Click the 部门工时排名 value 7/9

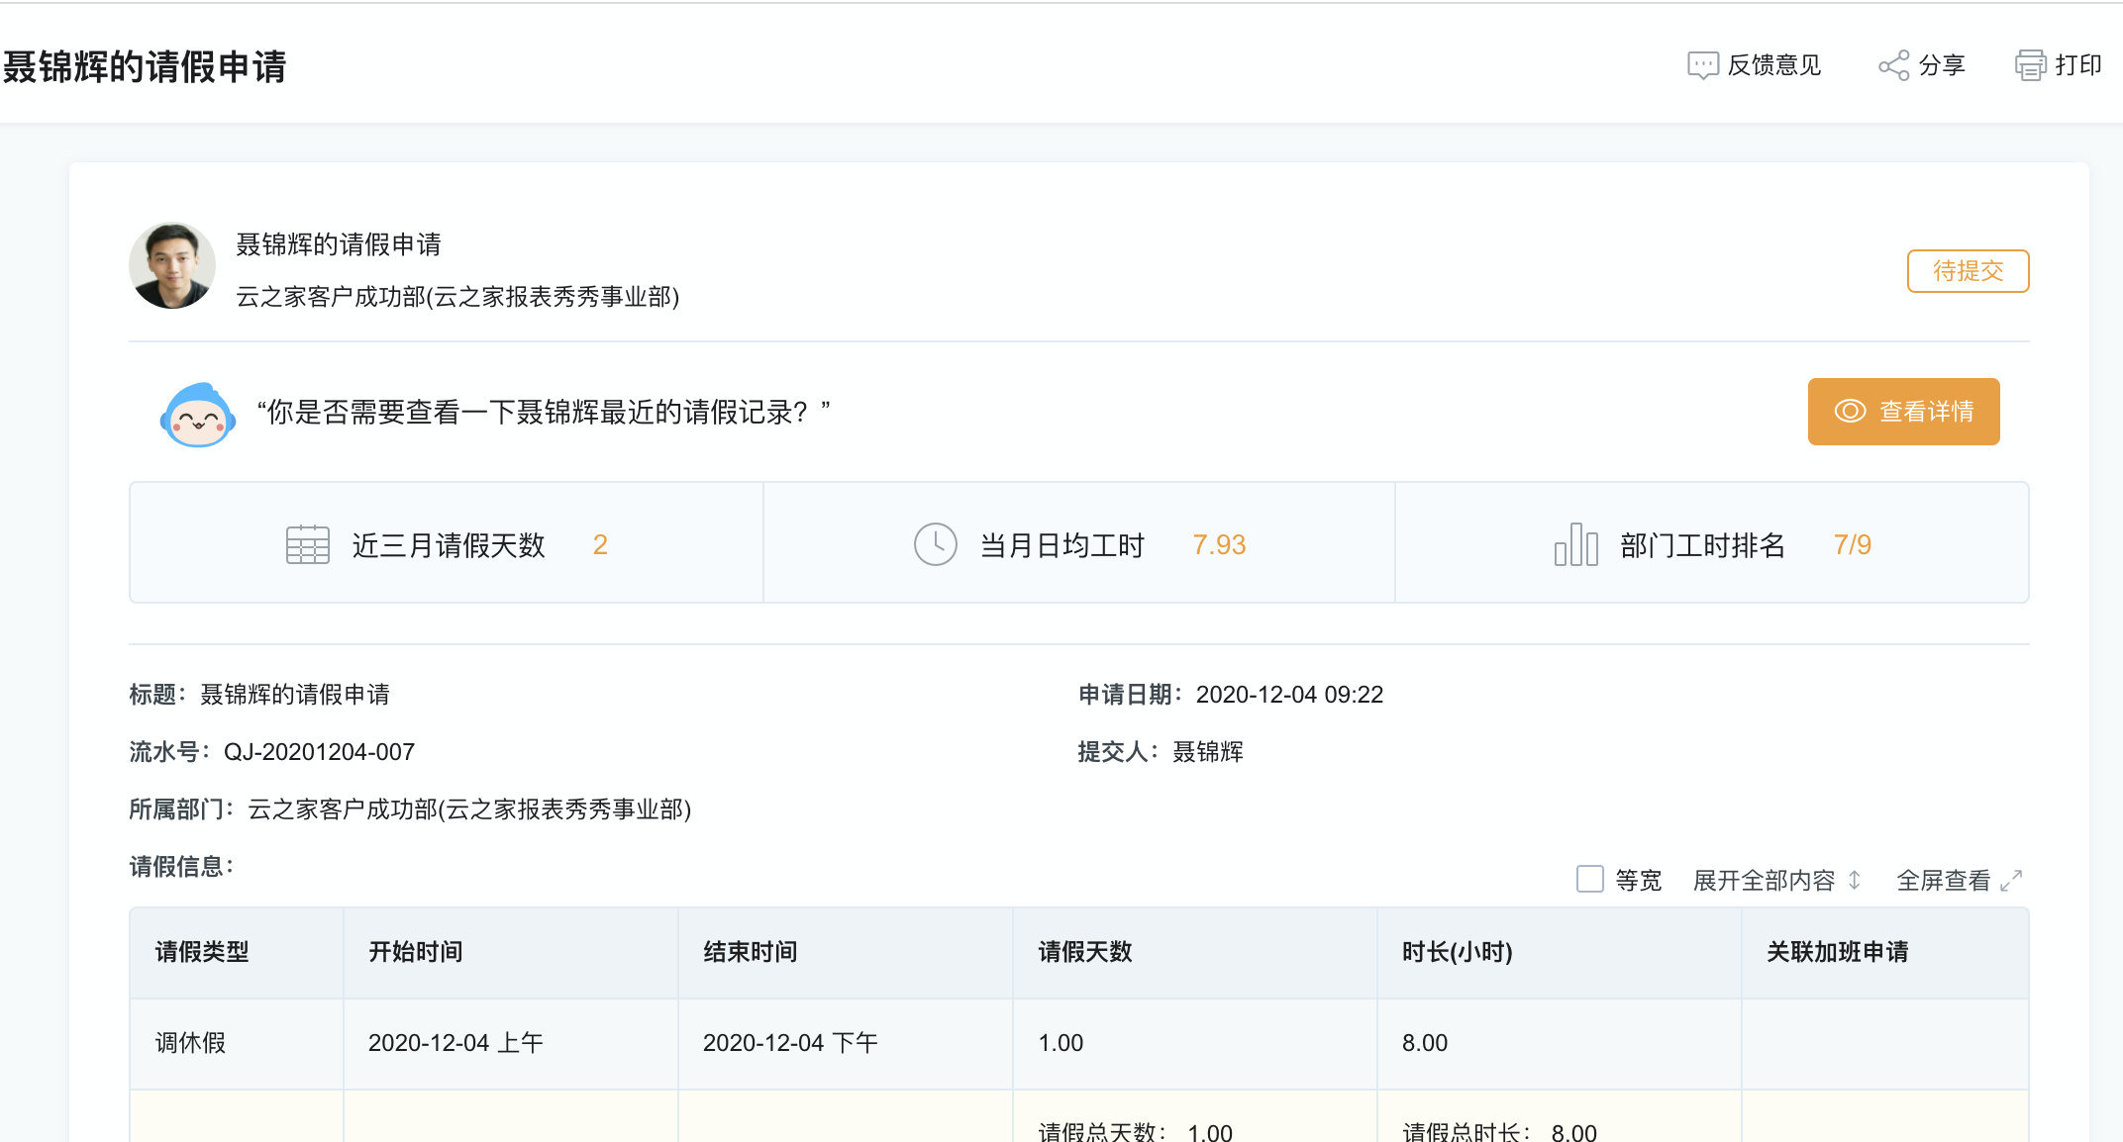[x=1852, y=544]
